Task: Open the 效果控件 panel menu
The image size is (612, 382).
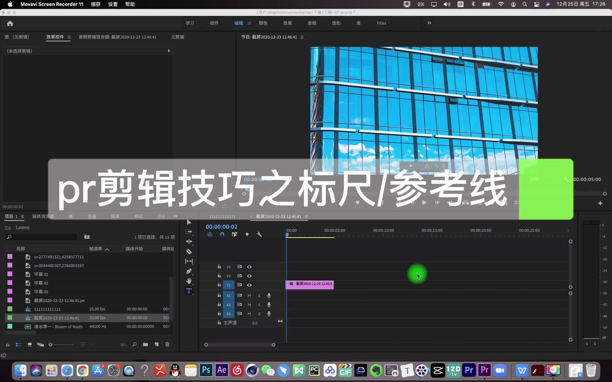Action: coord(69,37)
